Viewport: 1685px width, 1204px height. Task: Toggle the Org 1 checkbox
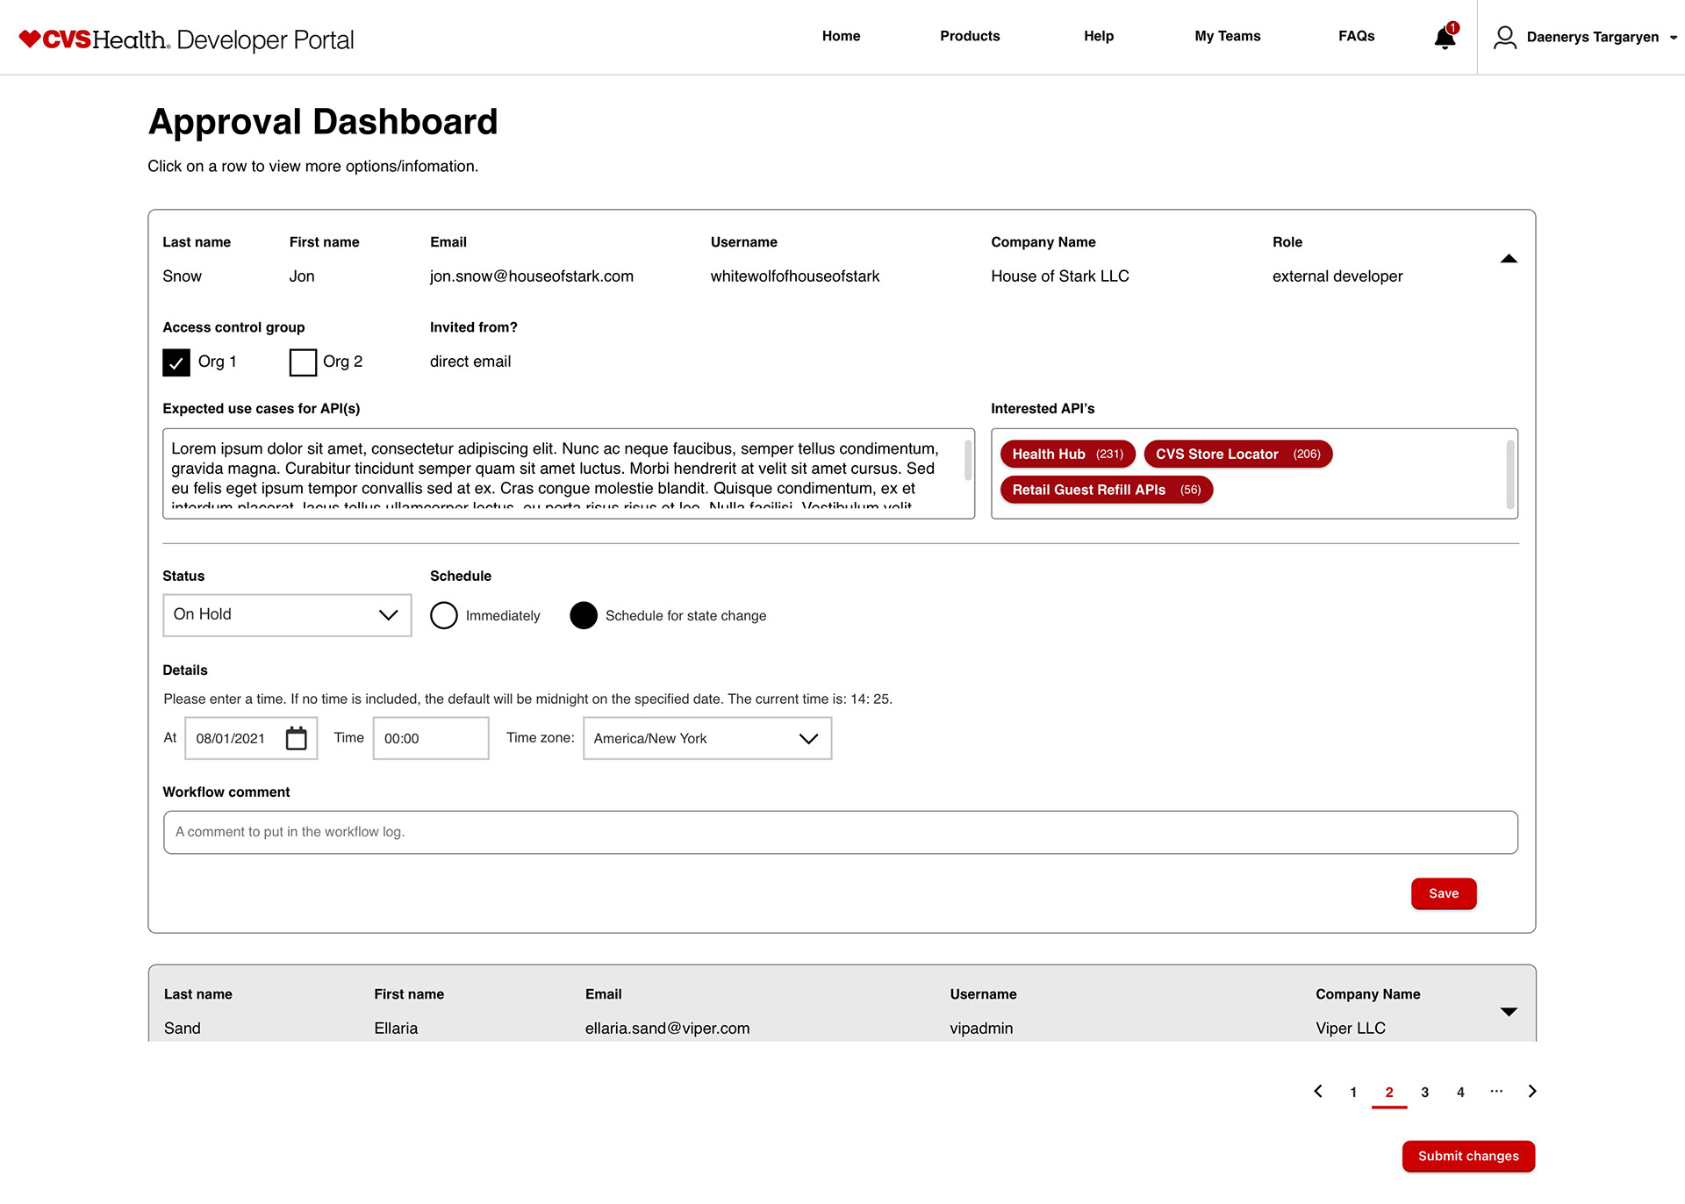176,362
